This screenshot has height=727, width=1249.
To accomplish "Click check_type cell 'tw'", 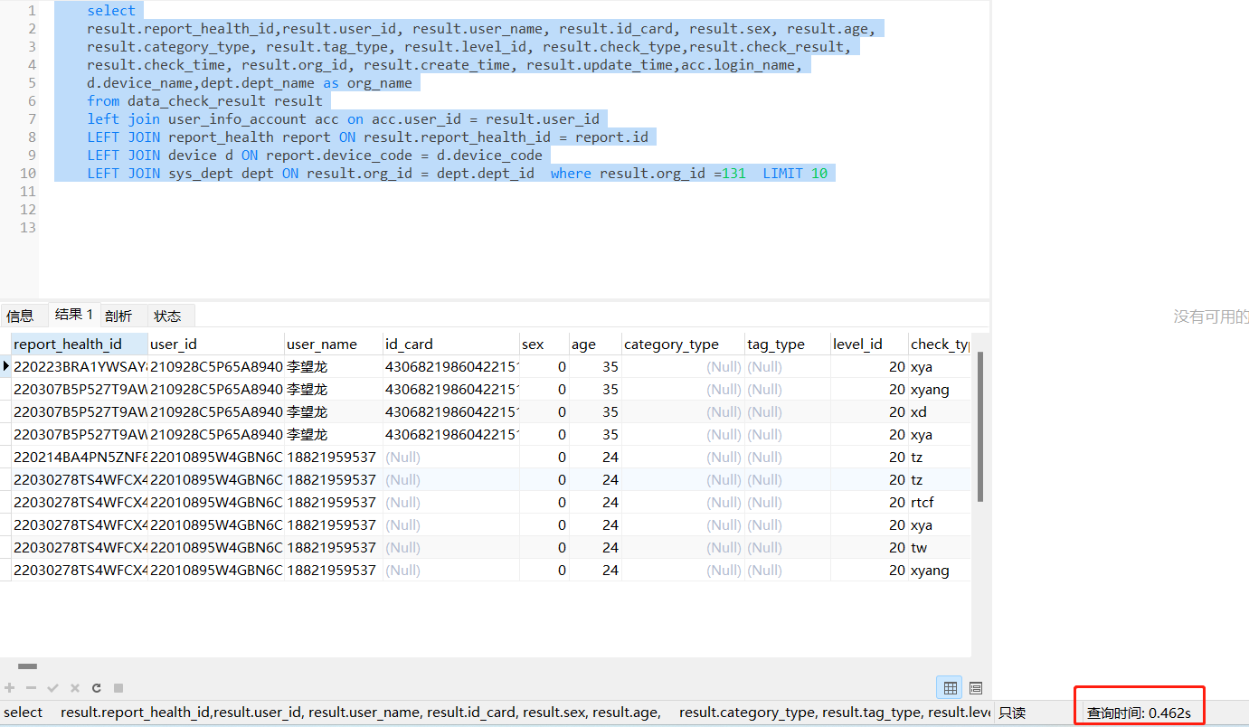I will (940, 548).
